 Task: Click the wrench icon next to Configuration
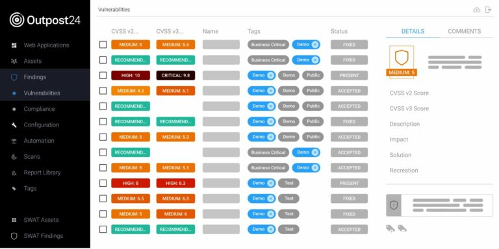point(14,124)
